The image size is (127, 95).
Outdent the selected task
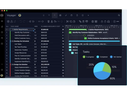point(30,22)
